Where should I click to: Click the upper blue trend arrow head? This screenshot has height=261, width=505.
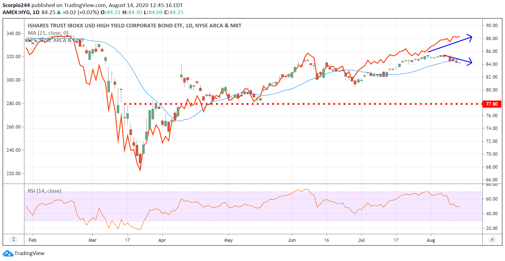pos(470,38)
